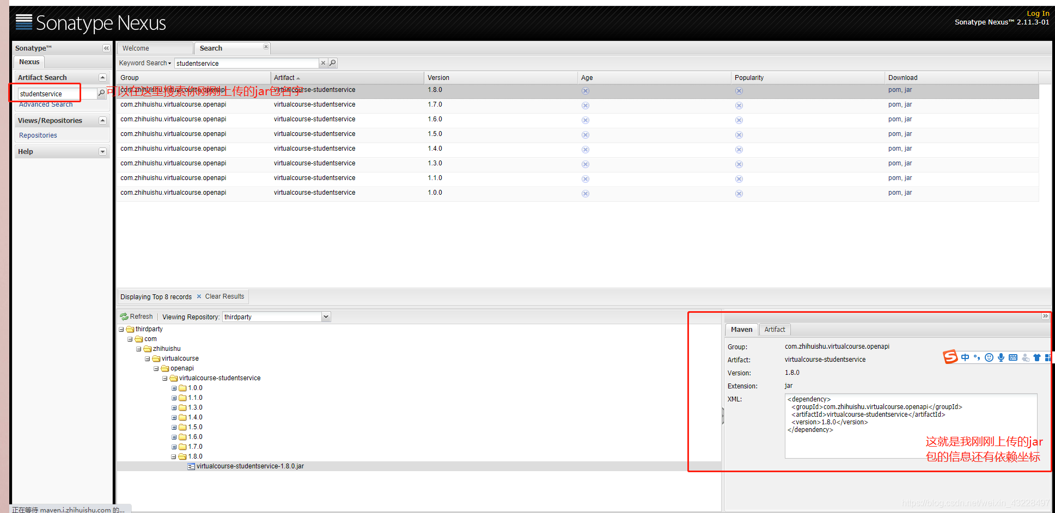Expand the 1.6.0 version folder
Image resolution: width=1055 pixels, height=513 pixels.
pos(174,437)
